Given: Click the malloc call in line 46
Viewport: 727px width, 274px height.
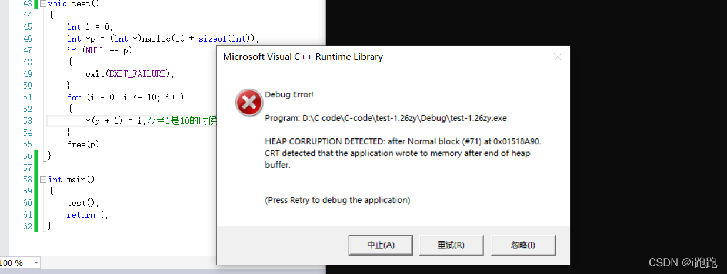Looking at the screenshot, I should click(x=156, y=39).
